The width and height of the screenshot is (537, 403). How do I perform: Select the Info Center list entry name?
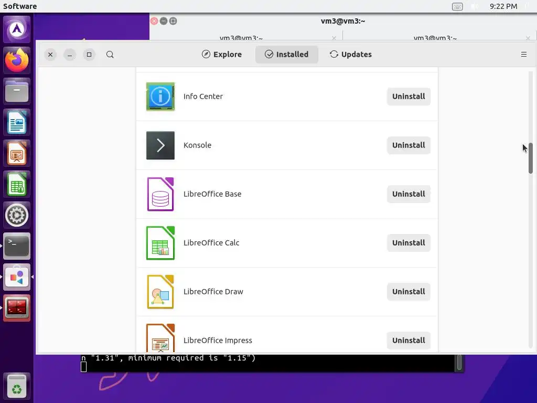203,97
